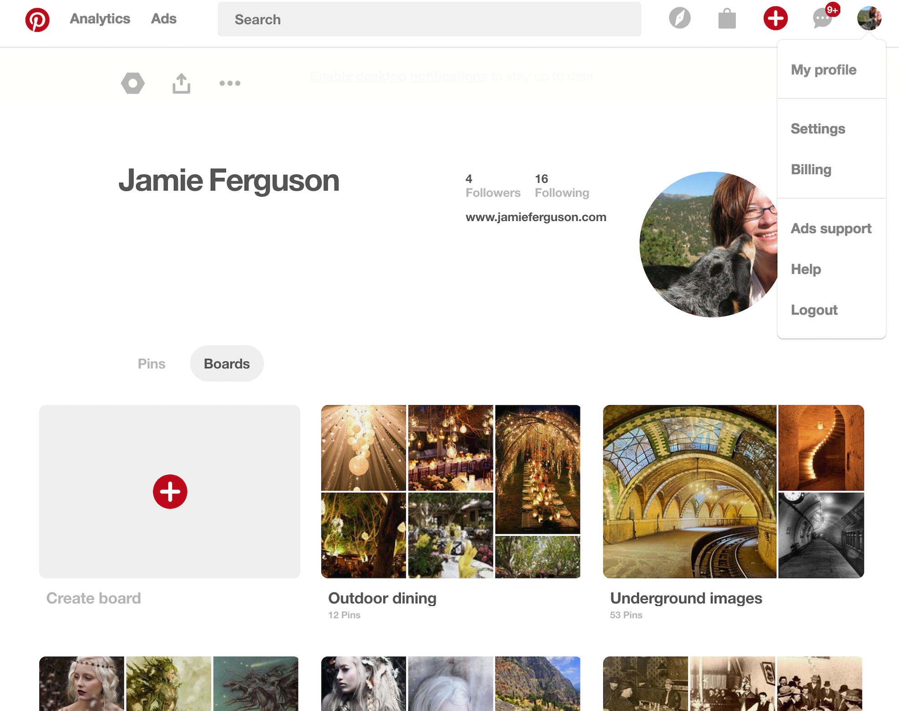Open the Analytics menu

pyautogui.click(x=100, y=19)
